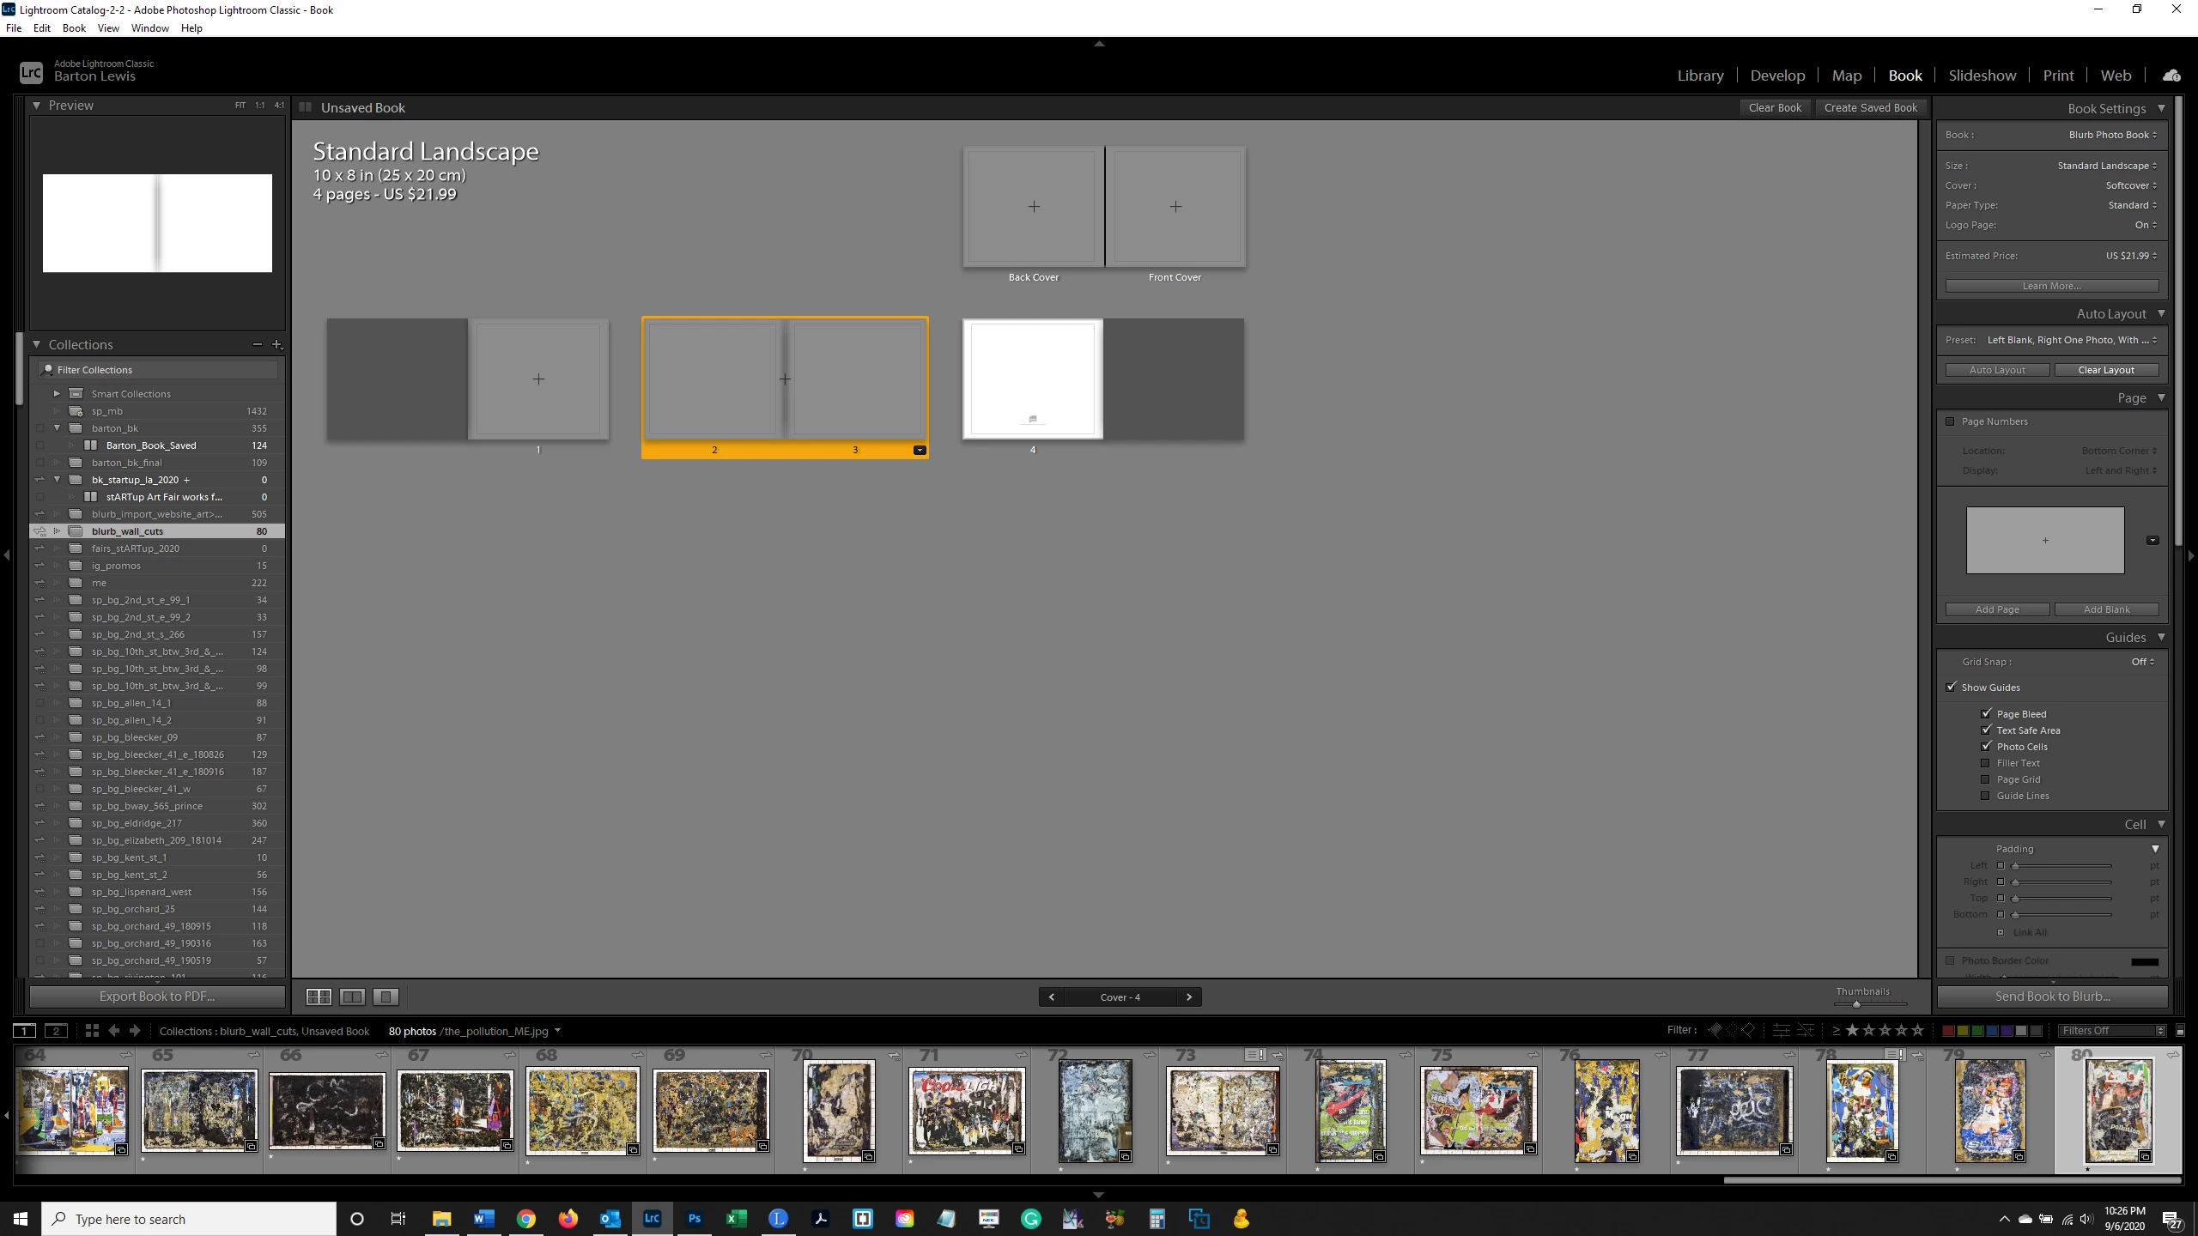Click the add collection plus icon

pos(276,344)
